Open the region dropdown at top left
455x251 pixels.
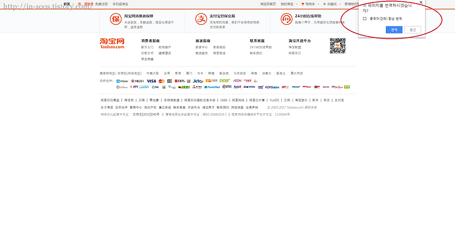[x=68, y=4]
